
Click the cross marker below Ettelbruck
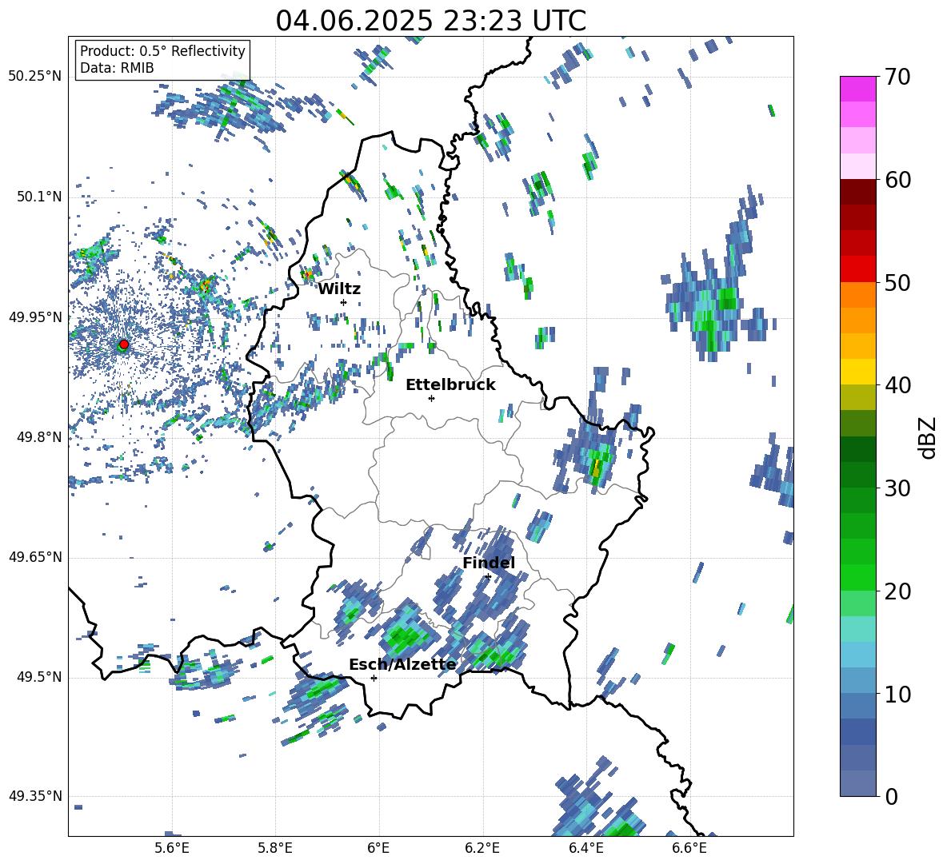click(431, 398)
